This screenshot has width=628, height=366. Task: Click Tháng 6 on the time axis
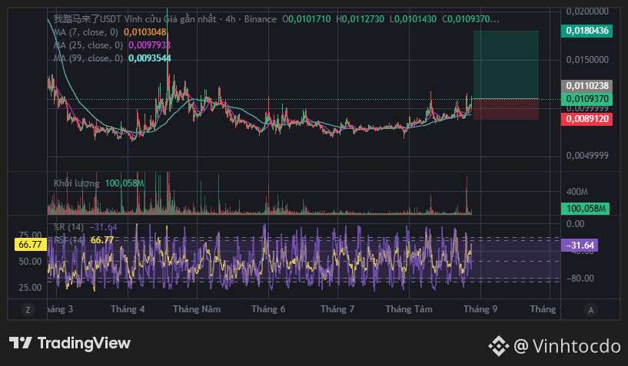(268, 309)
